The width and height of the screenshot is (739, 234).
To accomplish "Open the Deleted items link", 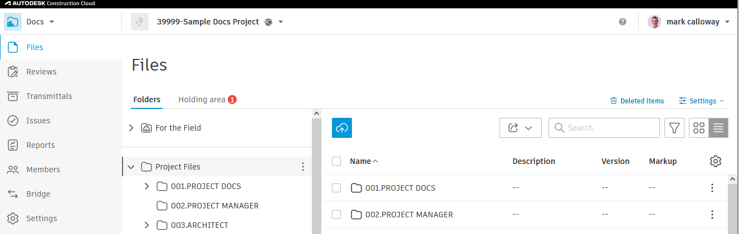I will [x=637, y=101].
